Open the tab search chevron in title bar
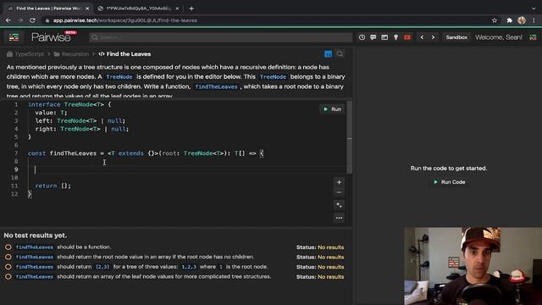 tap(534, 8)
